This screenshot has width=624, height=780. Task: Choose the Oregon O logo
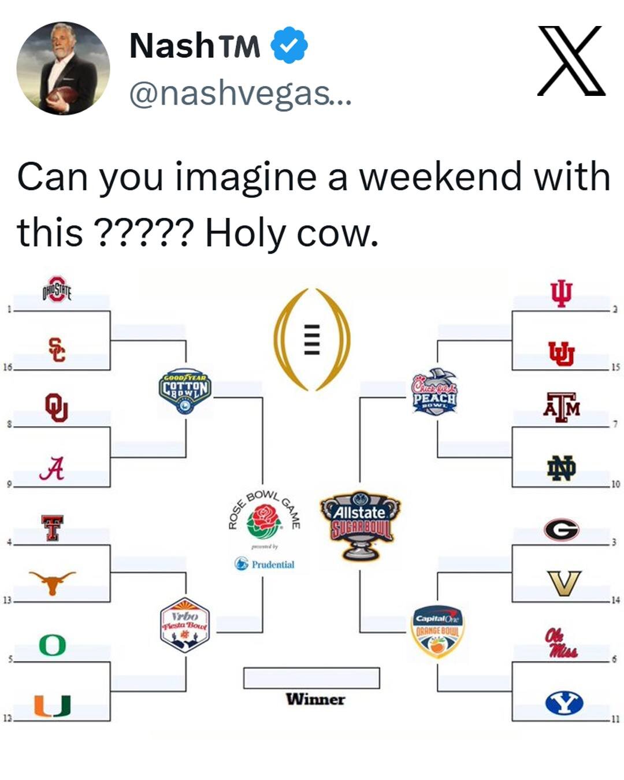click(x=52, y=645)
